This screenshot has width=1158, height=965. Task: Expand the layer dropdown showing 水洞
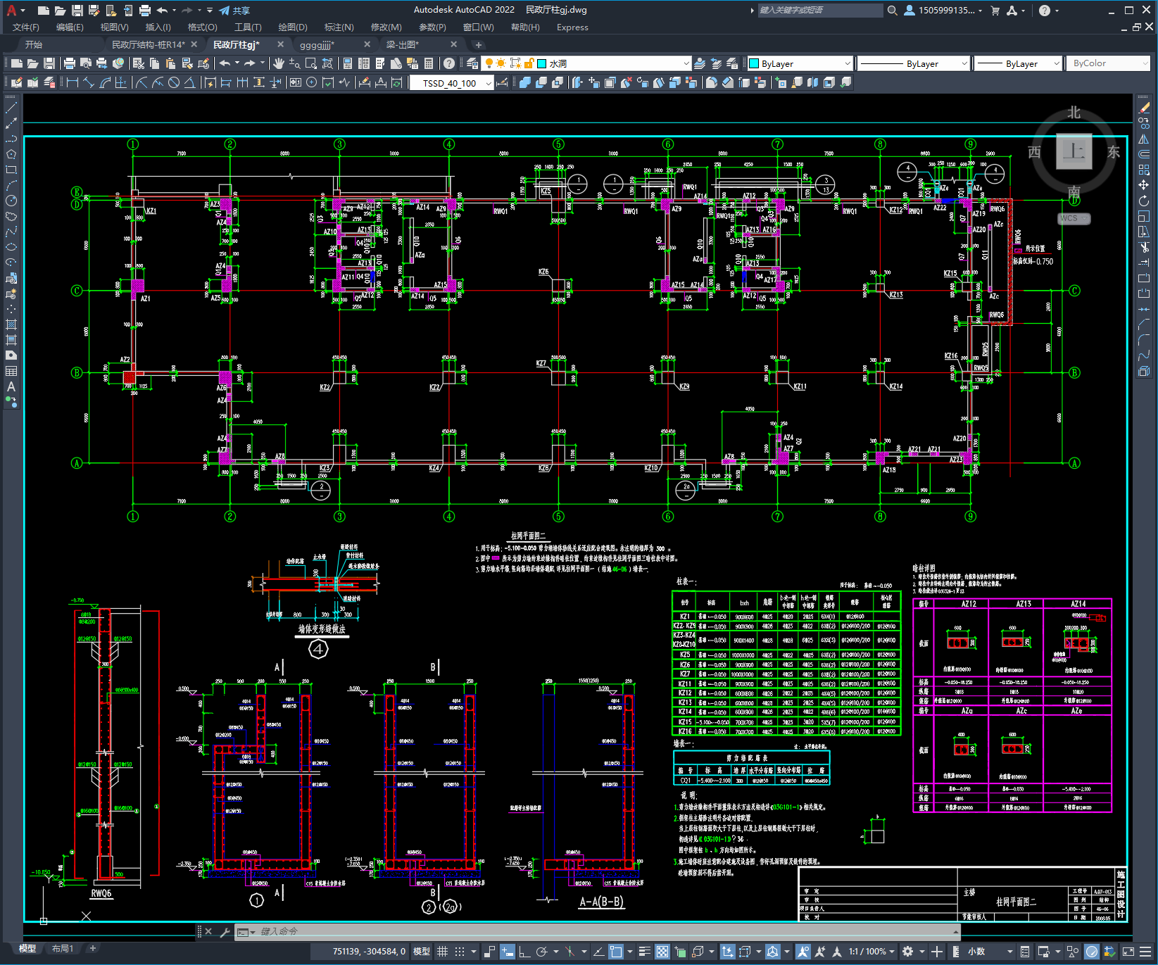pos(686,63)
